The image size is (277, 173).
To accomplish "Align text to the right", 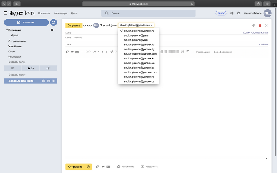I will click(x=178, y=52).
